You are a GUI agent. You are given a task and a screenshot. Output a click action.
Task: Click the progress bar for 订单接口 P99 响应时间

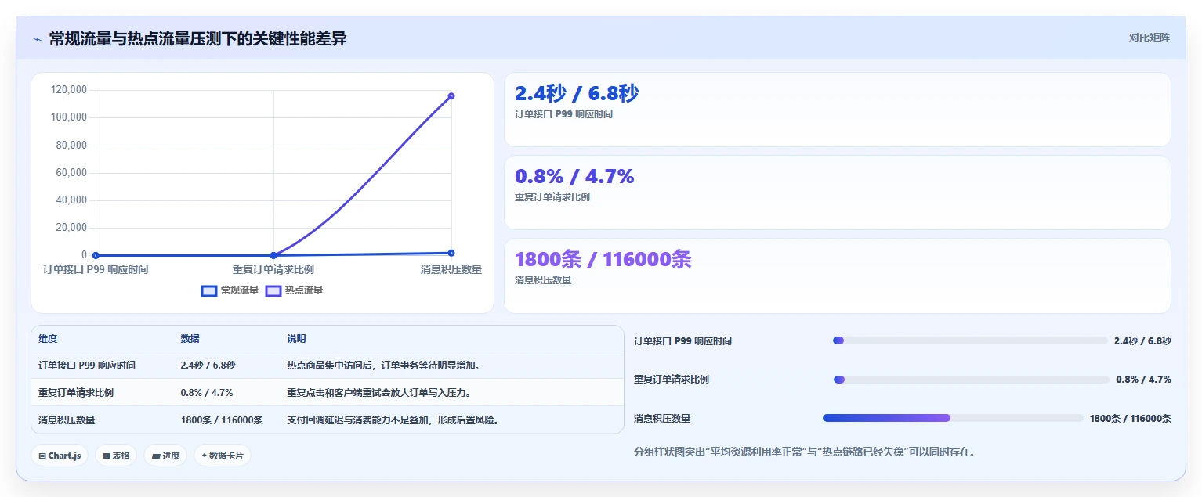coord(970,340)
